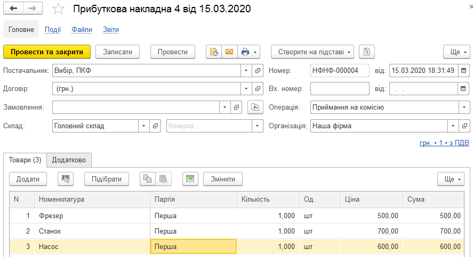This screenshot has width=473, height=257.
Task: Click the copy rows icon in goods table
Action: tap(148, 179)
